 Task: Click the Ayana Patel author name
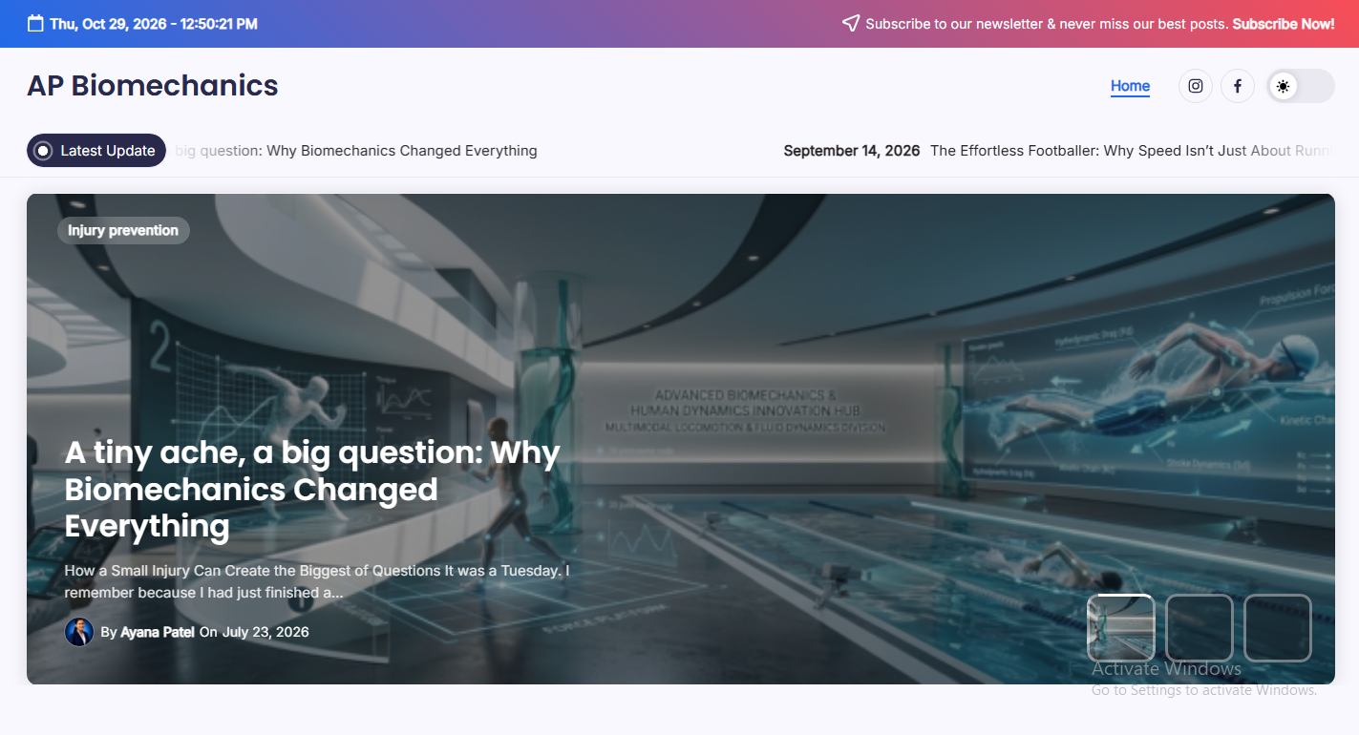click(x=158, y=632)
